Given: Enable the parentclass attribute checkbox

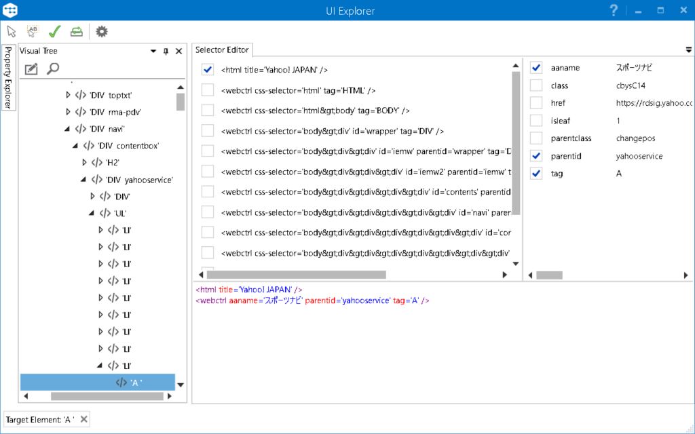Looking at the screenshot, I should pyautogui.click(x=536, y=138).
